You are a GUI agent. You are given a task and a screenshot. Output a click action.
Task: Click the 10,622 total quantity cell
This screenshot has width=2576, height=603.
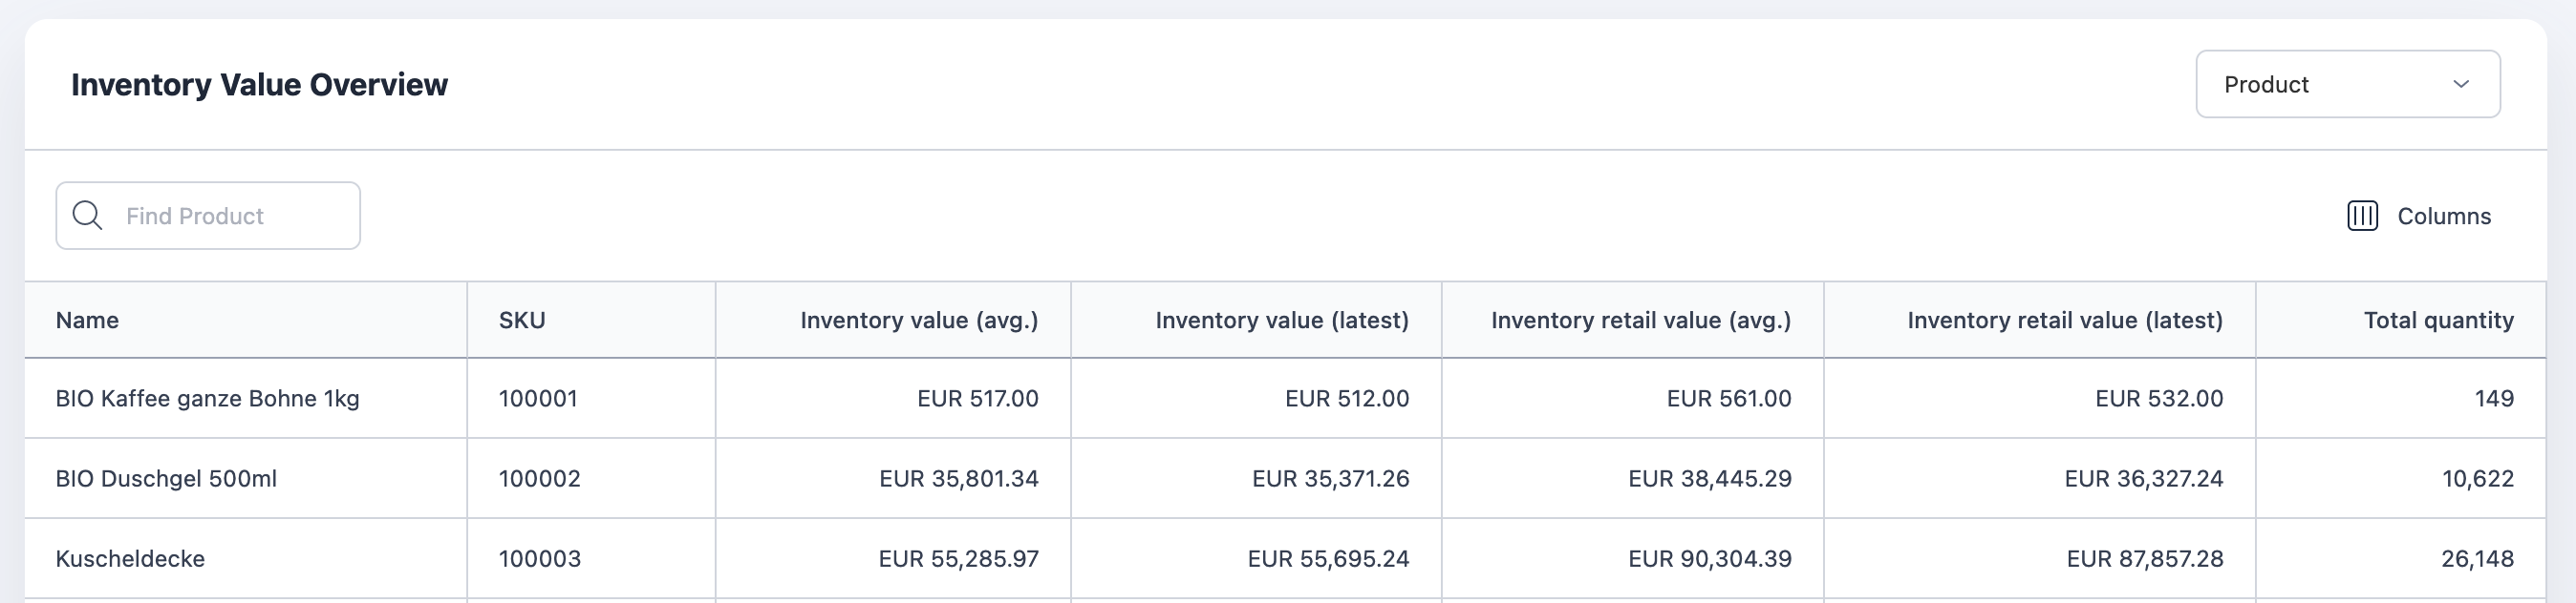click(x=2477, y=478)
